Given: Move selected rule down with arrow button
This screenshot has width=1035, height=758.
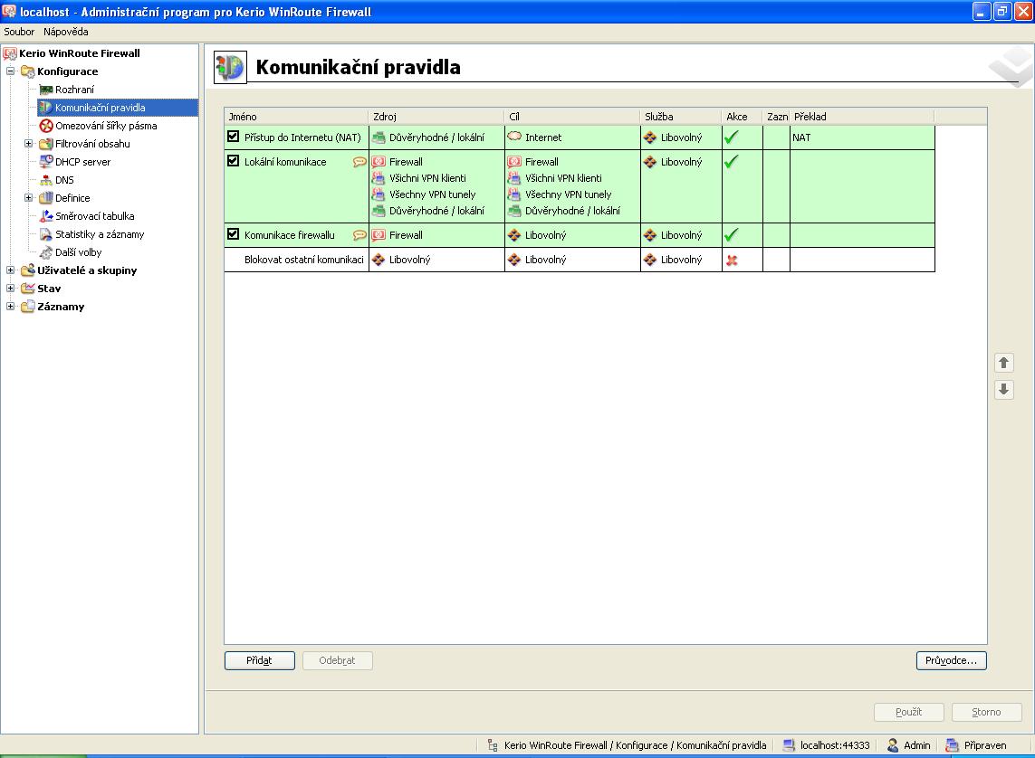Looking at the screenshot, I should click(x=1003, y=390).
